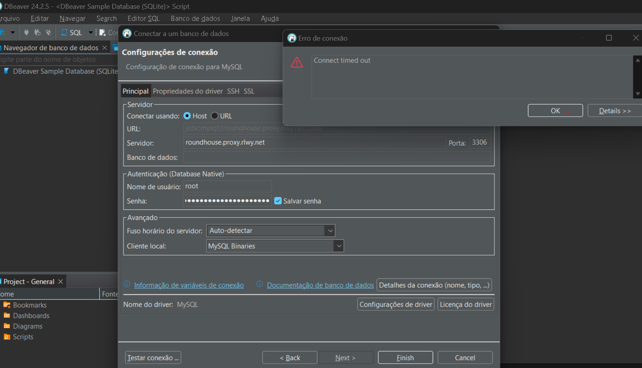The image size is (642, 368).
Task: Activate the Project - General tab
Action: (x=29, y=282)
